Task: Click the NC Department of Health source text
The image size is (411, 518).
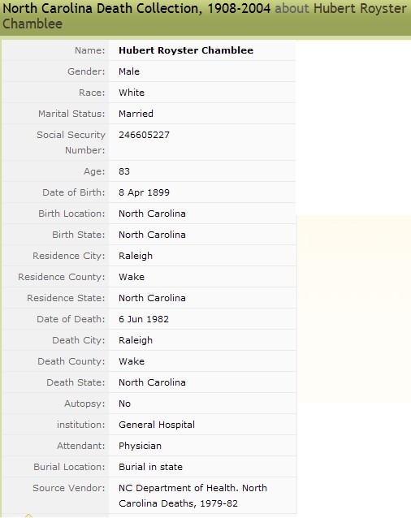Action: coord(193,495)
